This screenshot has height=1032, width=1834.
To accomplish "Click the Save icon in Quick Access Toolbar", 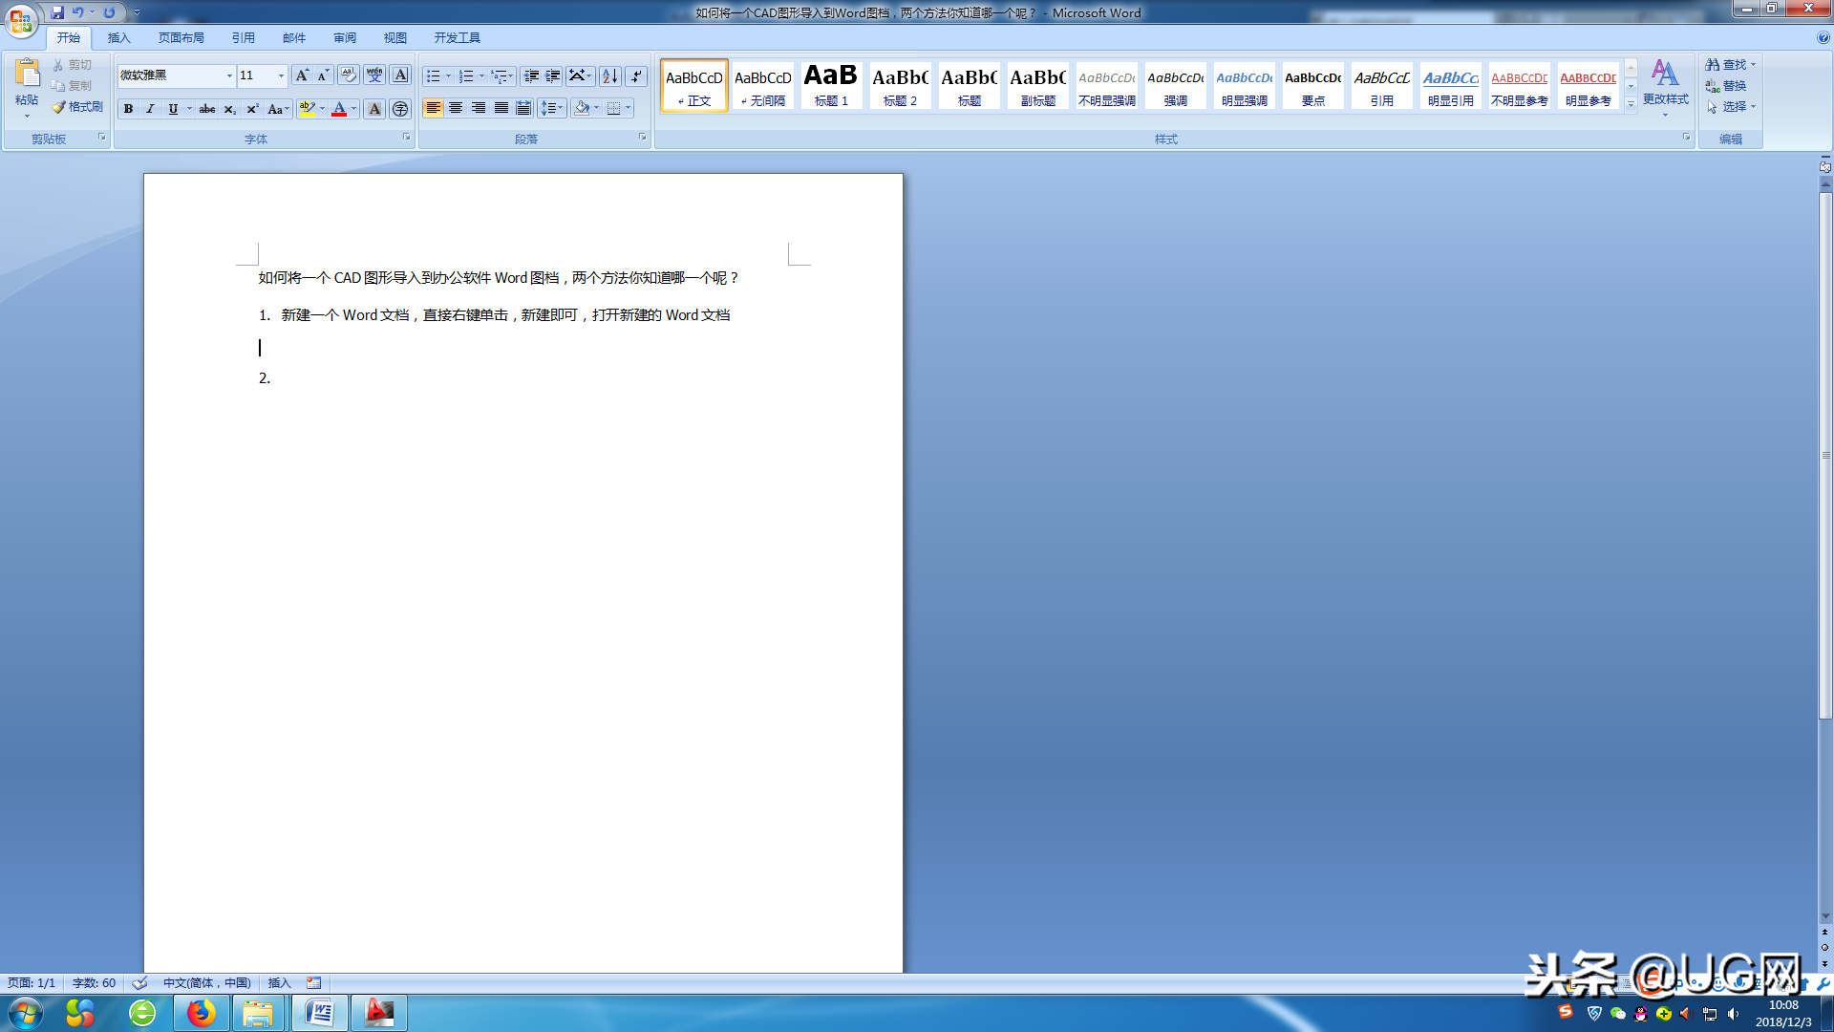I will click(57, 12).
